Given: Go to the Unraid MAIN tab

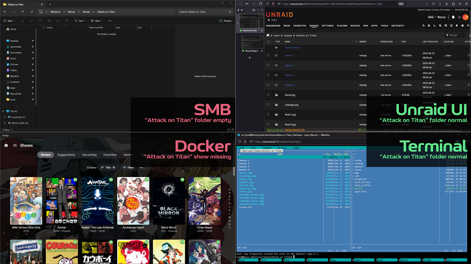Looking at the screenshot, I should (286, 26).
